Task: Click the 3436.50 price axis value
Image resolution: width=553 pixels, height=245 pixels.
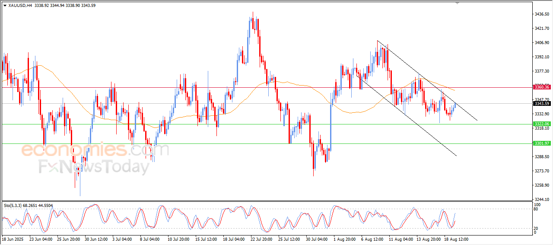Action: coord(542,14)
